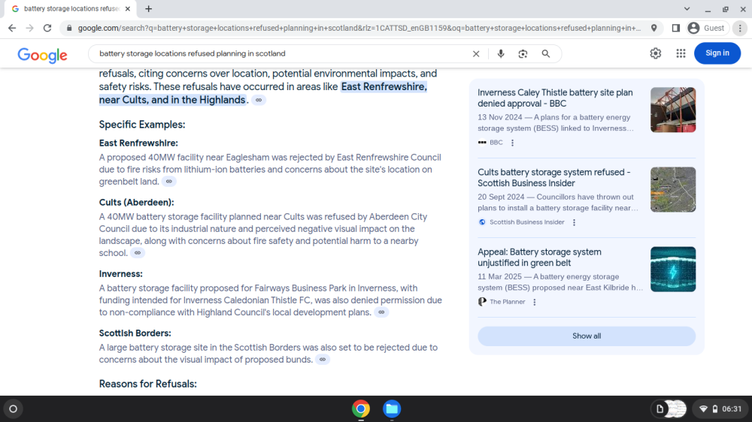752x422 pixels.
Task: Click the Cults (Aberdeen) heading
Action: point(137,203)
